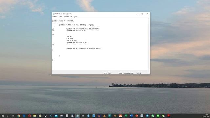This screenshot has width=210, height=118.
Task: Click the "UTF-8" encoding status entry
Action: [139, 73]
